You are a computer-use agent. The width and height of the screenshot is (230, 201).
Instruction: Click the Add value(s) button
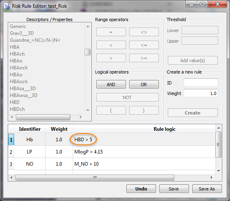point(193,61)
